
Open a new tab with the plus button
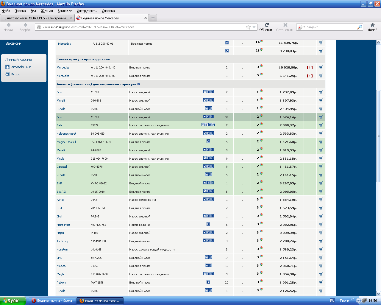[153, 18]
